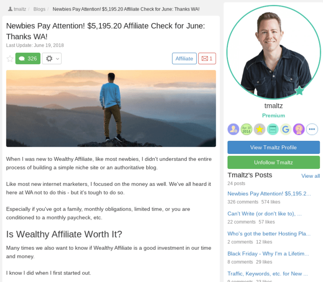Go to tmaltz in the breadcrumb
This screenshot has height=282, width=323.
(20, 9)
